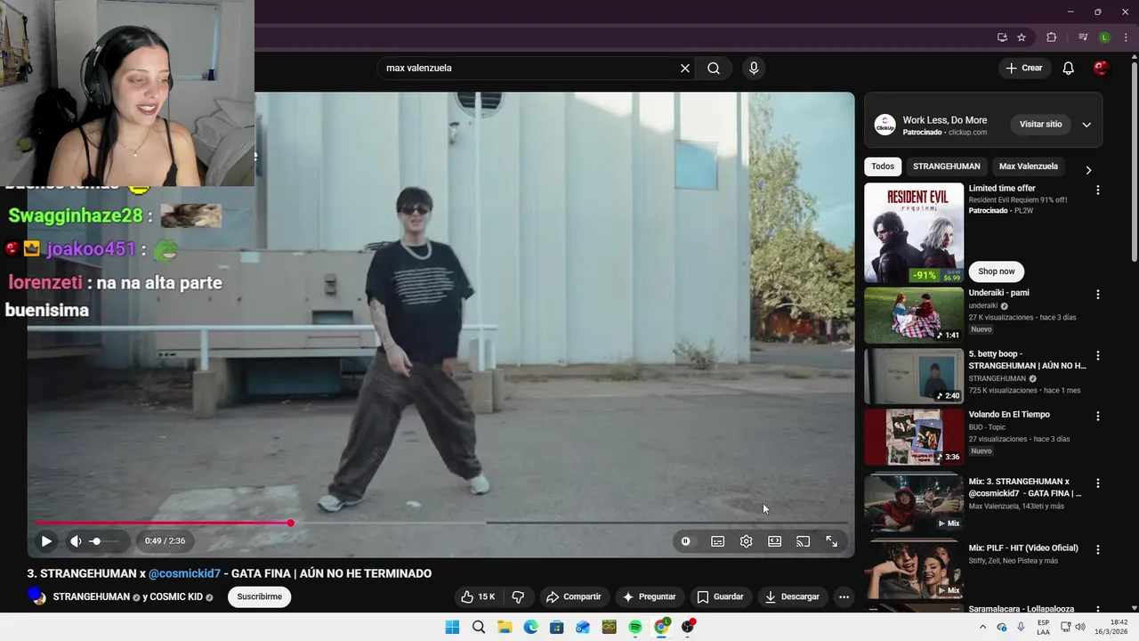The height and width of the screenshot is (641, 1139).
Task: Open betty boop STRANGEHUMAN thumbnail
Action: click(x=914, y=376)
